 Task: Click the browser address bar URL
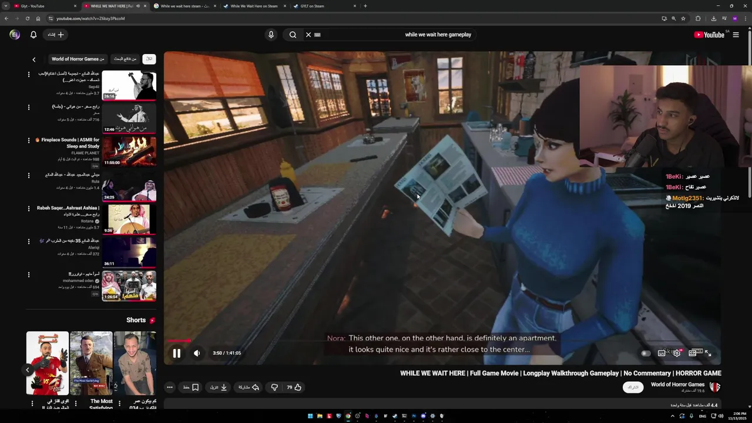[x=90, y=18]
